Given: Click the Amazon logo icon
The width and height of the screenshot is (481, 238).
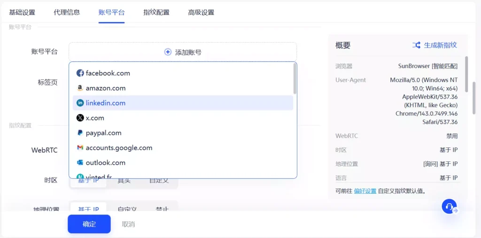Looking at the screenshot, I should [80, 88].
